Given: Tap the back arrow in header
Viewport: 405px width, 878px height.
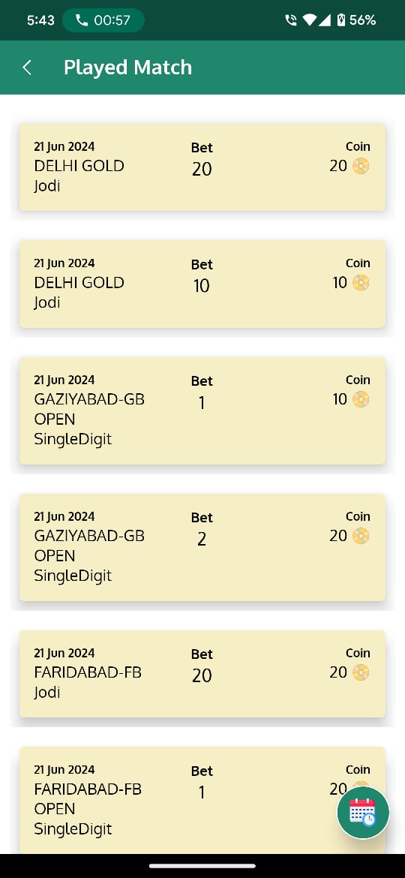Looking at the screenshot, I should pos(27,68).
